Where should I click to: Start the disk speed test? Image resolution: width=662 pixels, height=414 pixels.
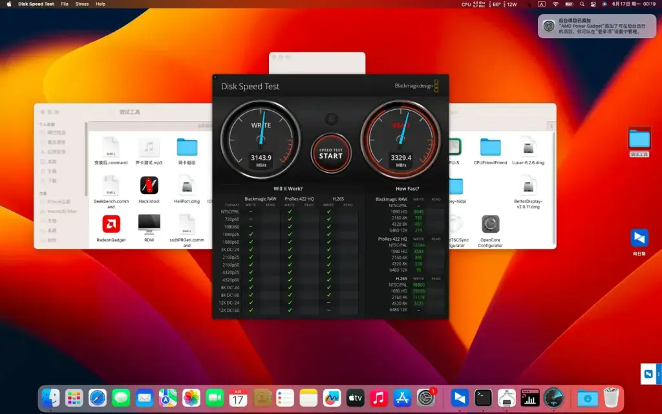pos(331,153)
